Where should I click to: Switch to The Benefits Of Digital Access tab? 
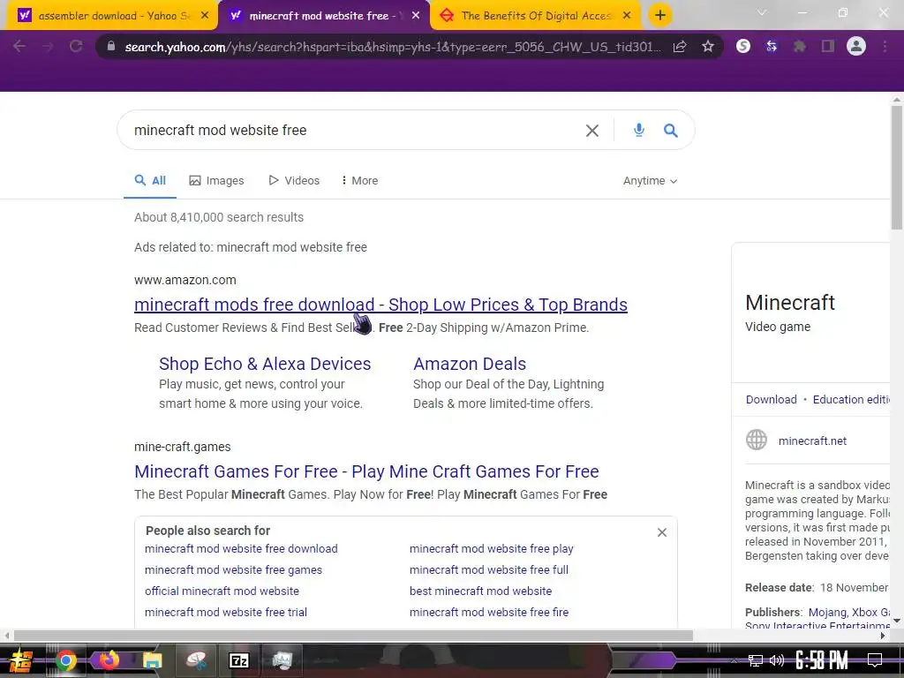pos(536,16)
